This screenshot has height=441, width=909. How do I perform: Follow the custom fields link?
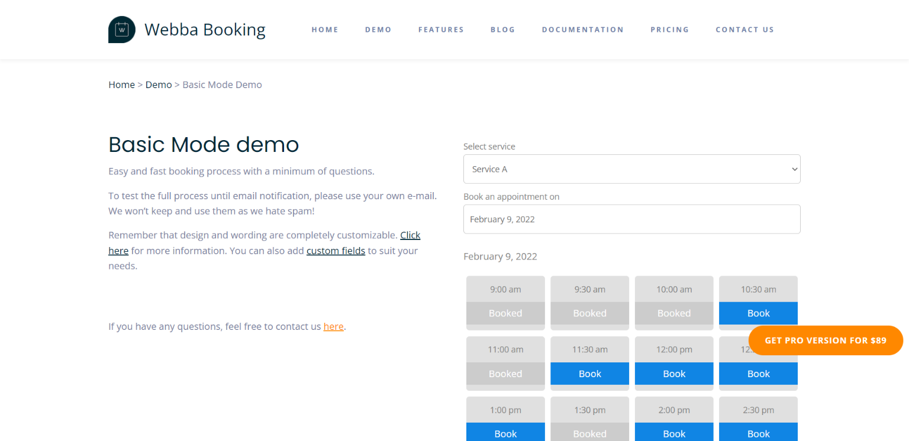coord(336,251)
